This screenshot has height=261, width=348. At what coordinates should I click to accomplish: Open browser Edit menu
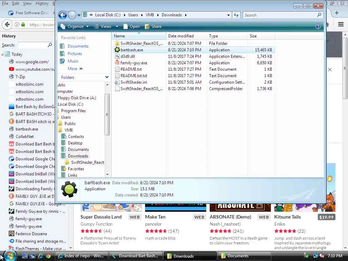[15, 3]
